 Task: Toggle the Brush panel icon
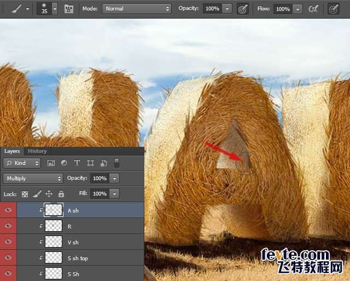69,9
